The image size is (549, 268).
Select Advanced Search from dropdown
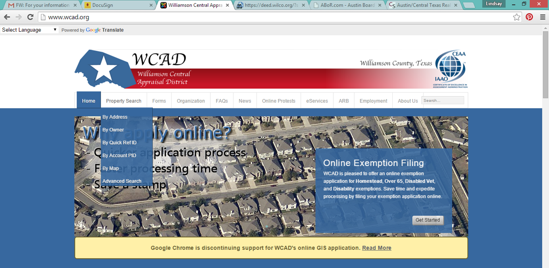tap(122, 181)
